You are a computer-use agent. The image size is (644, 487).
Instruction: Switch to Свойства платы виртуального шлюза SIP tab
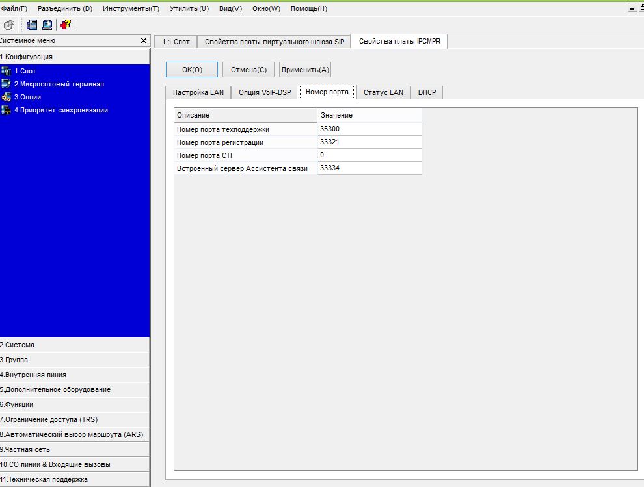(275, 42)
